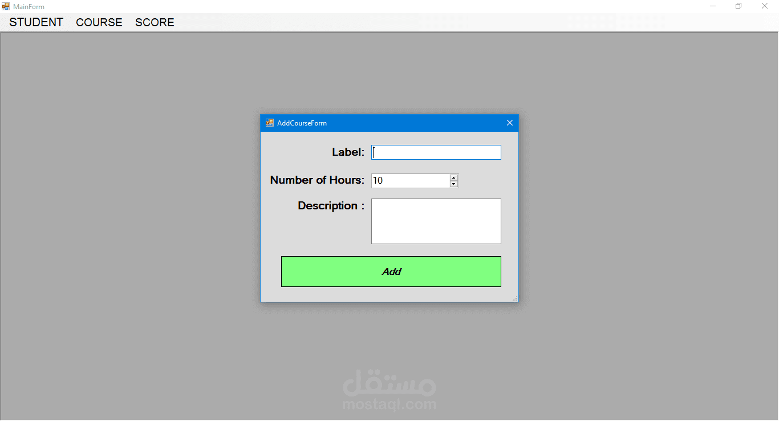This screenshot has width=779, height=421.
Task: Click the "Description :" label
Action: coord(331,206)
